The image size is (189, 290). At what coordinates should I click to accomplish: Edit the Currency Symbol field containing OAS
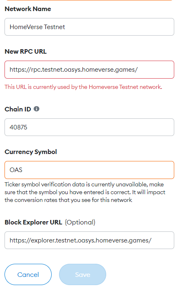click(89, 170)
